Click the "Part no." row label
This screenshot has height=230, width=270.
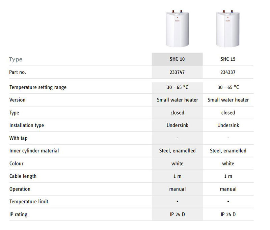click(18, 72)
